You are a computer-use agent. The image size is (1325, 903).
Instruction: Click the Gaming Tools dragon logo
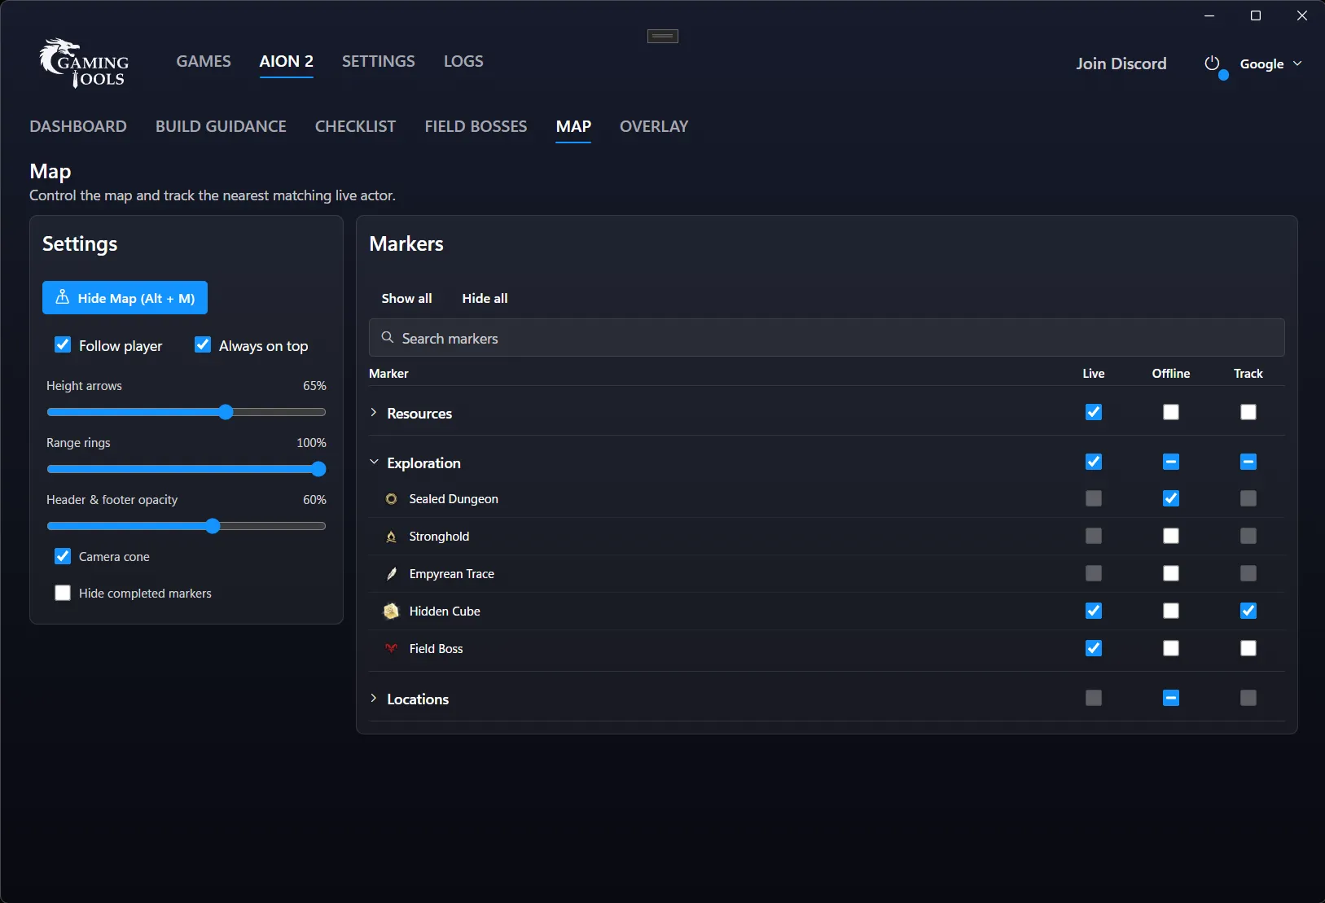coord(84,63)
